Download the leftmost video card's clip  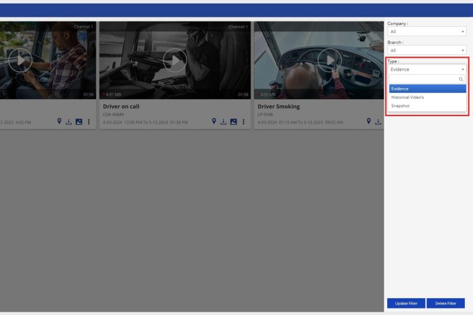(x=69, y=121)
